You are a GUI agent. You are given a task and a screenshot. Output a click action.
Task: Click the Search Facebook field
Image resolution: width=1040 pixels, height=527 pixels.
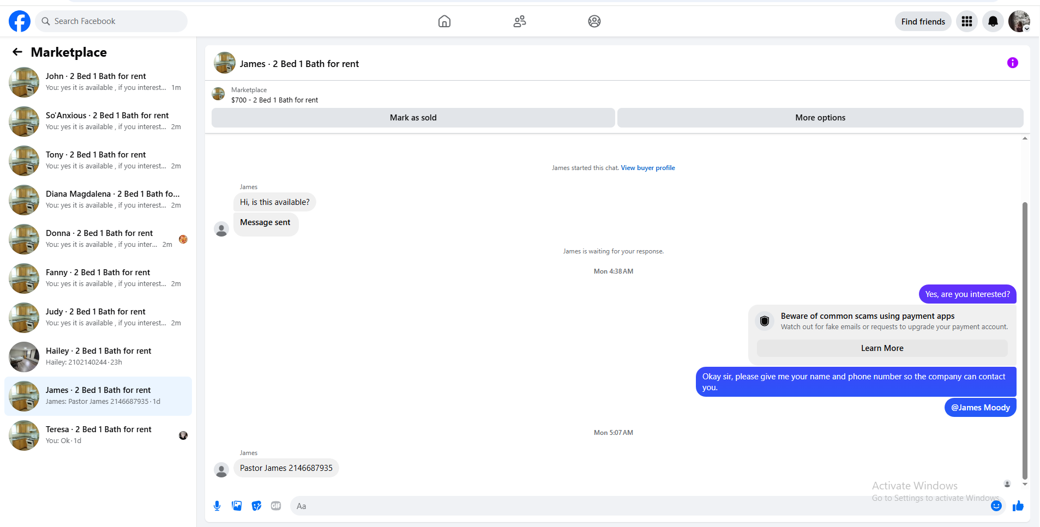click(x=111, y=21)
